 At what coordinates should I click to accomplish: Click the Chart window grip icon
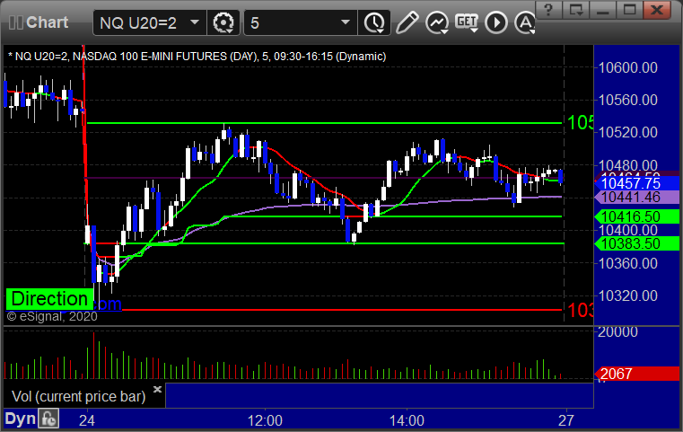[15, 22]
